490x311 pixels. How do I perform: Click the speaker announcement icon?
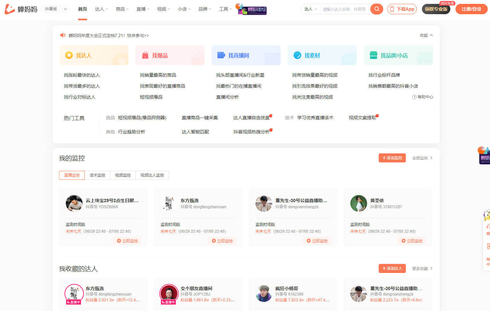[x=63, y=35]
